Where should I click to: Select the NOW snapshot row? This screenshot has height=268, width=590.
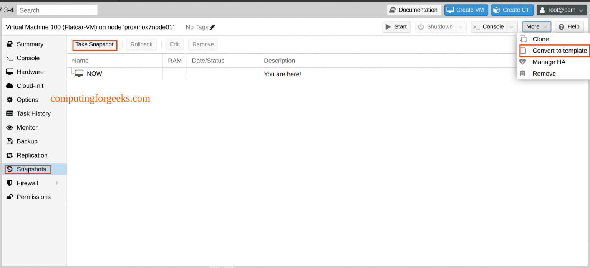tap(94, 73)
